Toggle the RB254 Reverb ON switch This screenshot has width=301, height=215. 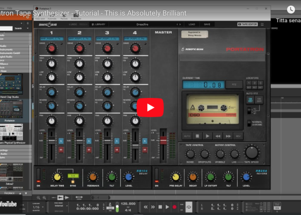click(157, 175)
